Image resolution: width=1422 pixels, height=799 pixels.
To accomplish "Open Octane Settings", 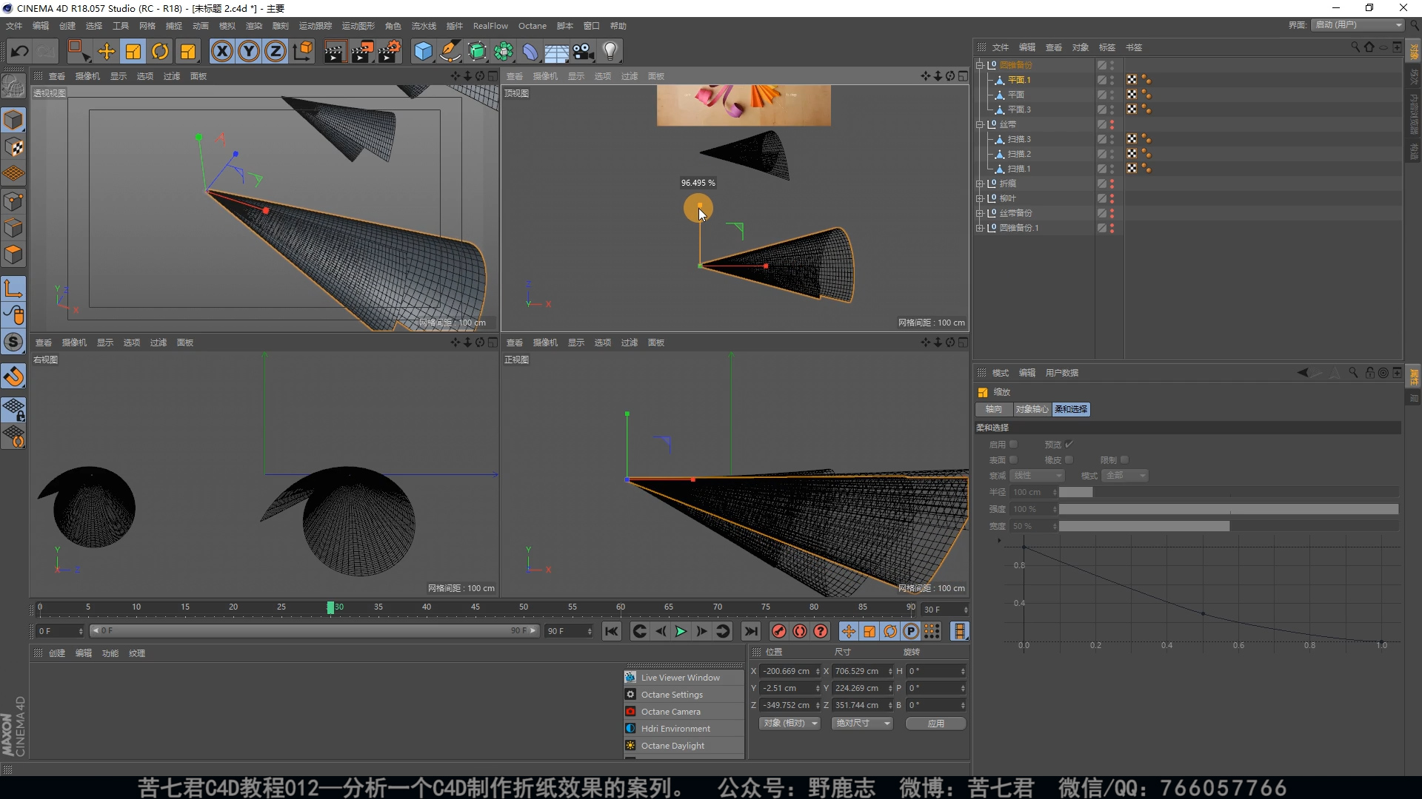I will pos(684,695).
